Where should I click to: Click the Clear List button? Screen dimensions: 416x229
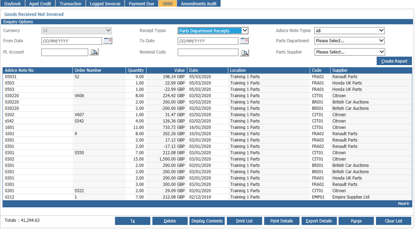[393, 221]
